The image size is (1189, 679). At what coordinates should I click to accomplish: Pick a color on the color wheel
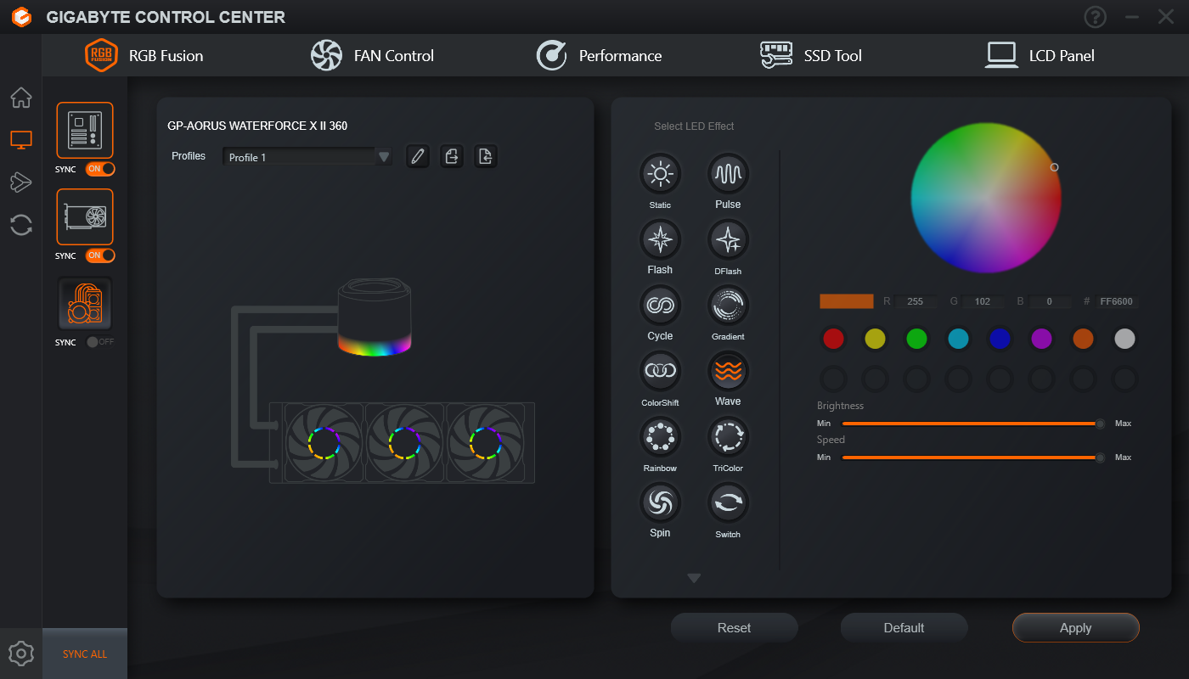(986, 198)
